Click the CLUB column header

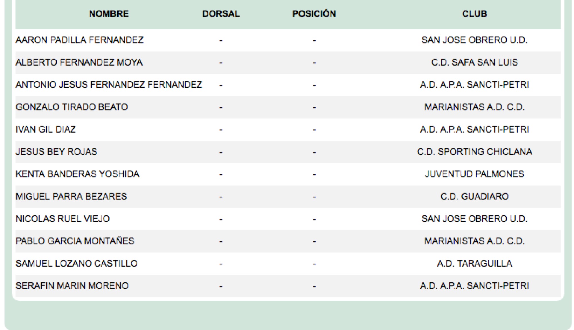pos(474,14)
